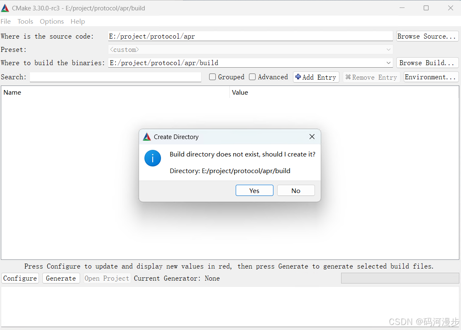Screen dimensions: 461x330
Task: Click the Generate button
Action: pyautogui.click(x=61, y=278)
